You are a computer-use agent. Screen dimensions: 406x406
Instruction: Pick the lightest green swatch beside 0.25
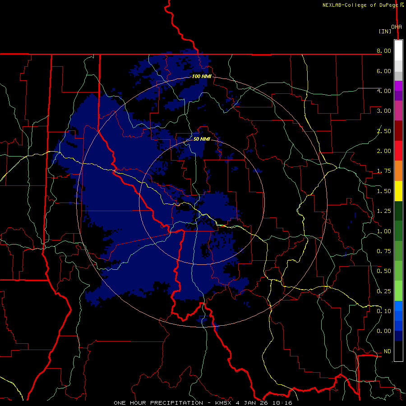click(398, 291)
